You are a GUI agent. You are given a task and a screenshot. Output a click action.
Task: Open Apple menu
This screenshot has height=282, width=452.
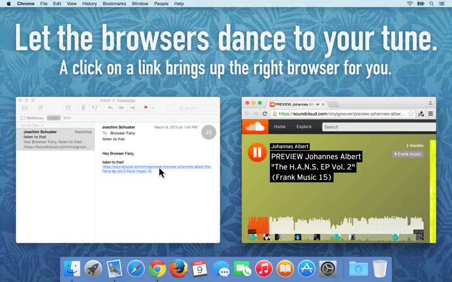(8, 3)
